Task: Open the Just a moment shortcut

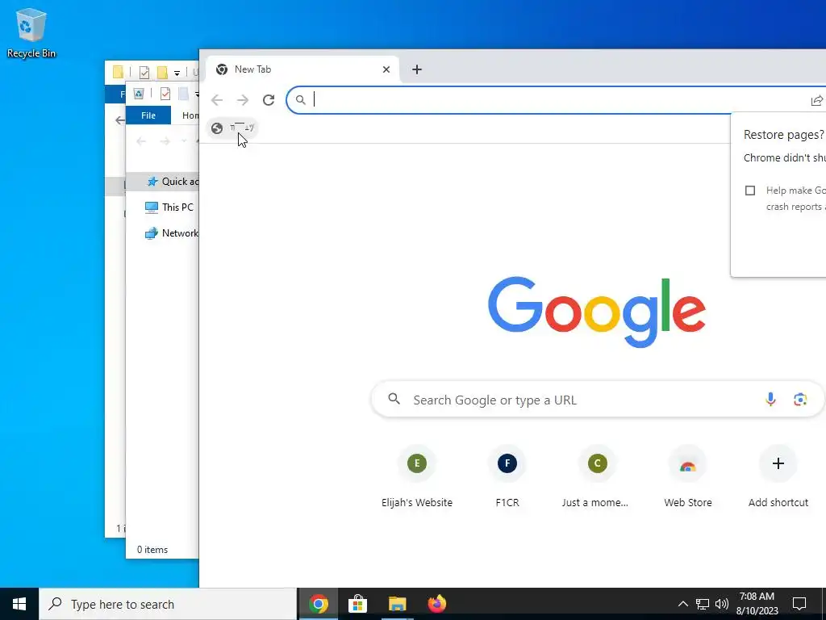Action: click(x=598, y=477)
